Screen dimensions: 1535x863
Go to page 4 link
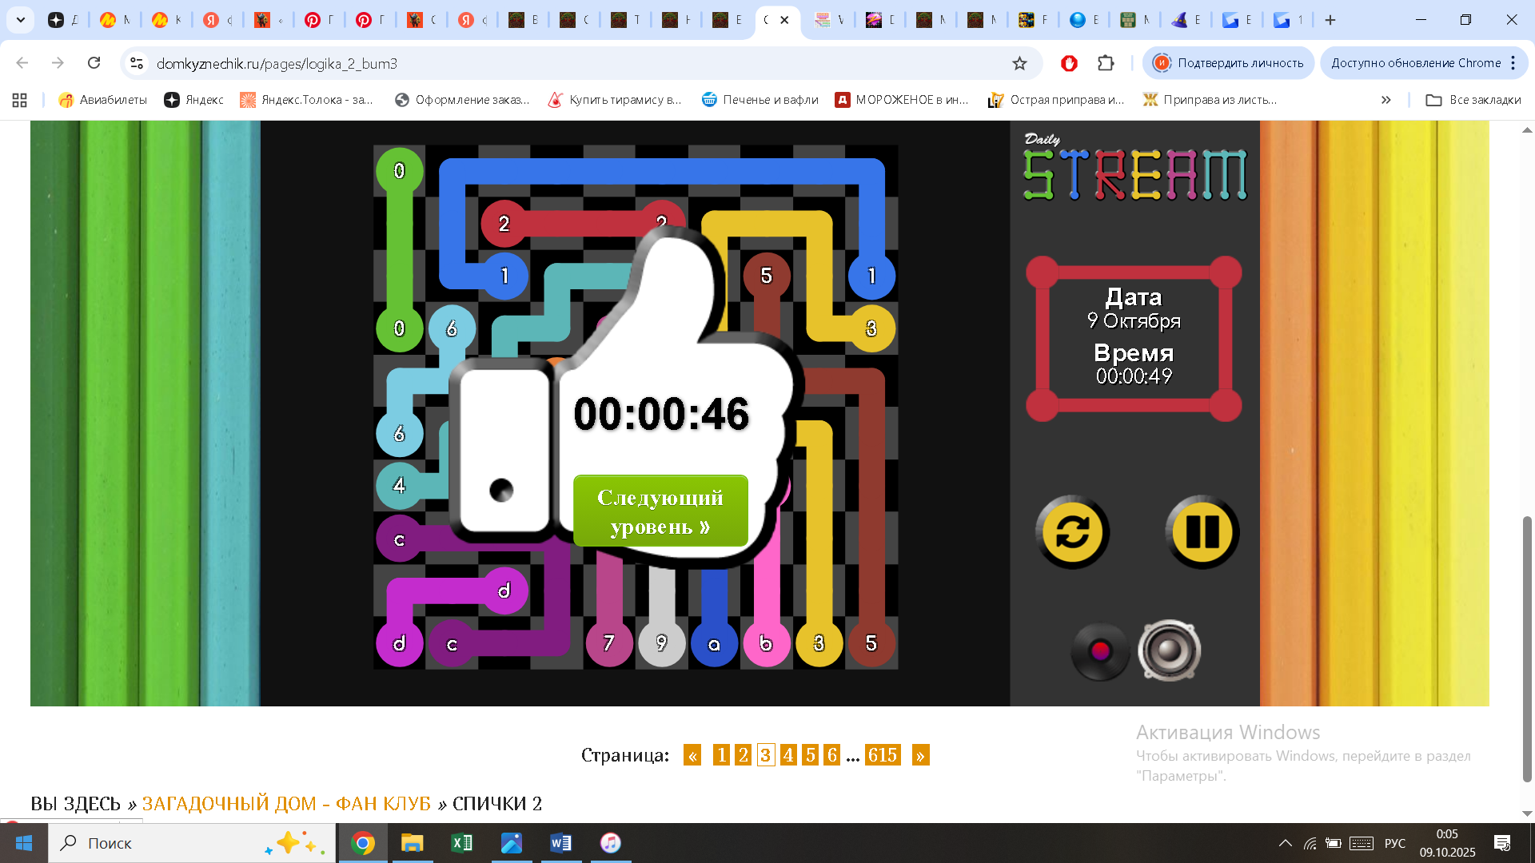[x=788, y=755]
